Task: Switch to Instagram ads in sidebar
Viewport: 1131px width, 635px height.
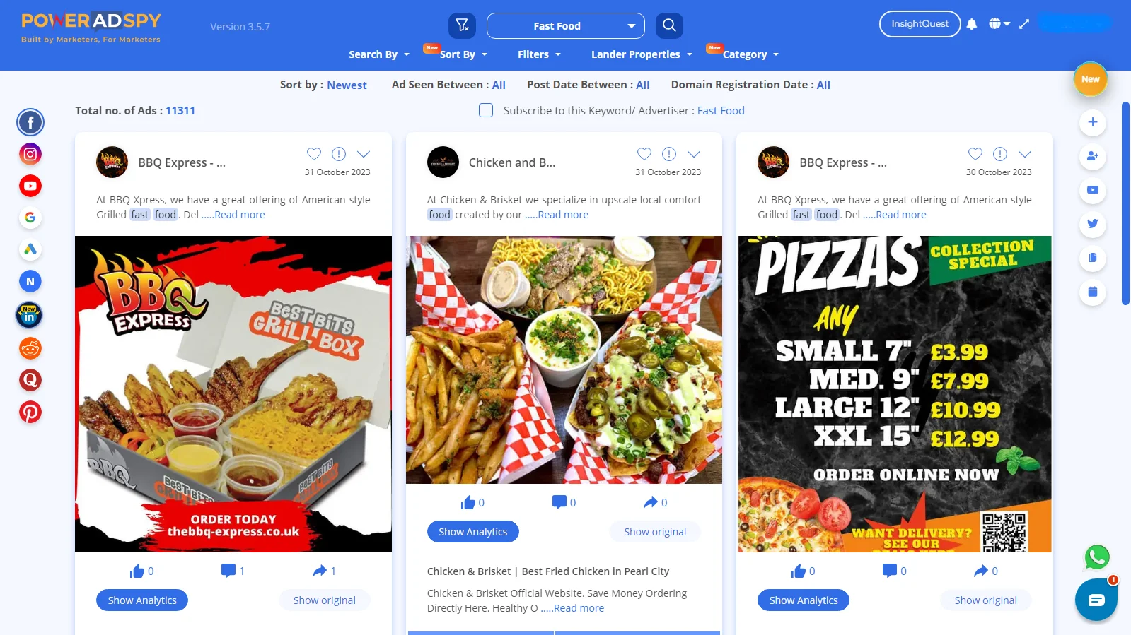Action: 30,154
